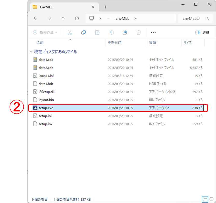The height and width of the screenshot is (203, 216).
Task: Click the Cut scissors icon in toolbar
Action: pyautogui.click(x=69, y=33)
